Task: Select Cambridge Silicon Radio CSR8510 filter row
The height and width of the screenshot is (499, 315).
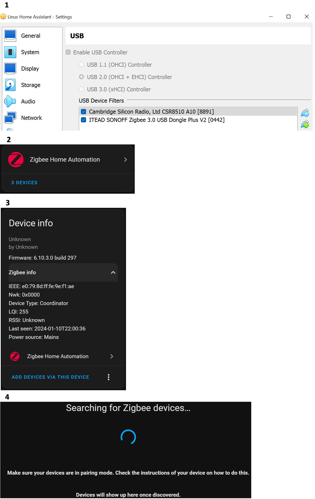Action: point(188,112)
